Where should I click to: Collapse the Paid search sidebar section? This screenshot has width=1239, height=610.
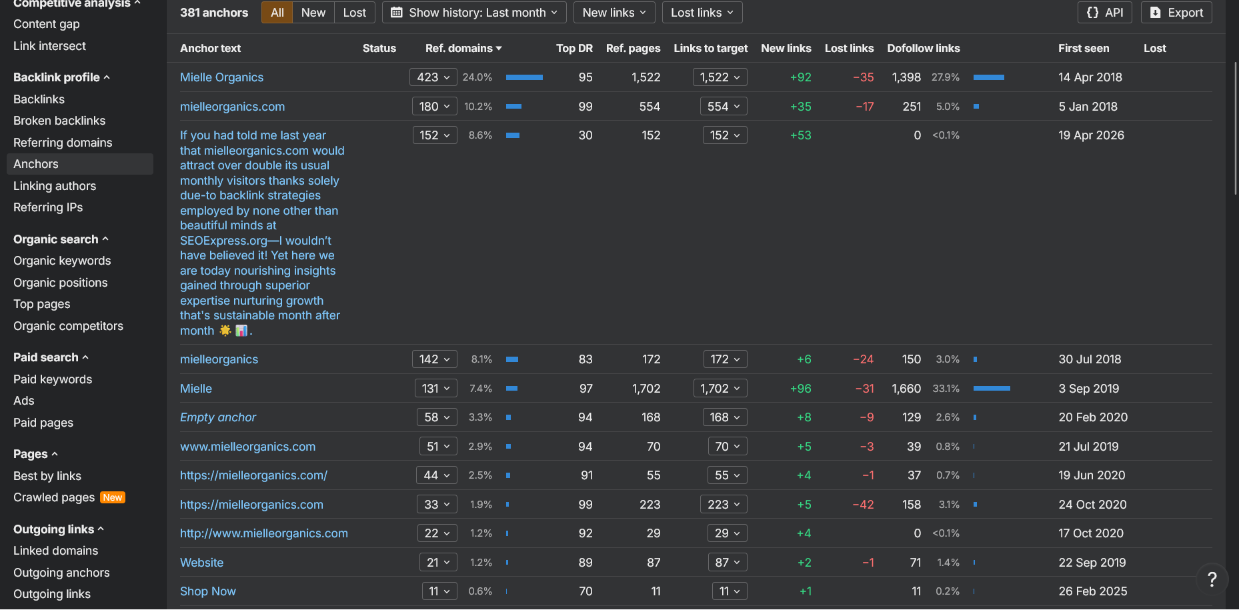pyautogui.click(x=51, y=357)
